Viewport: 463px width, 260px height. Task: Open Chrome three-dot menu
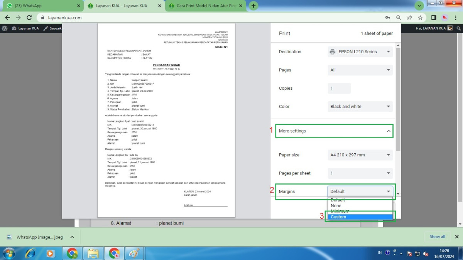[x=456, y=18]
